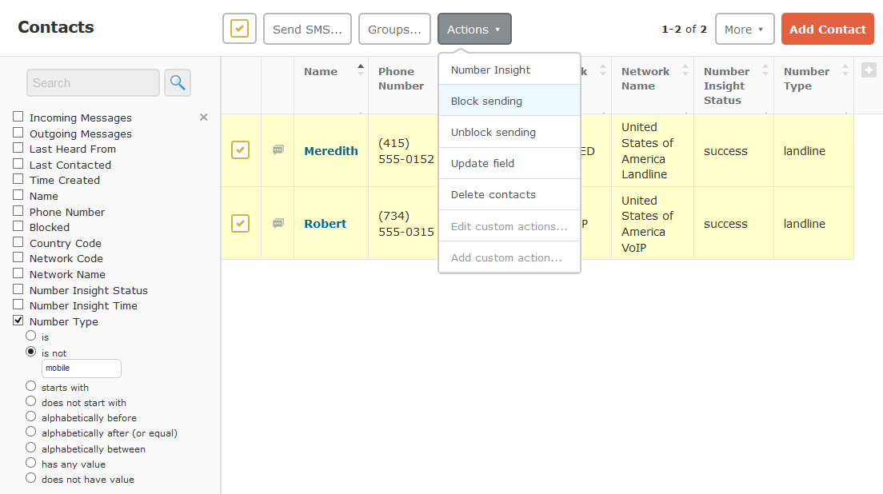Choose Delete contacts from Actions menu
Viewport: 883px width, 494px height.
pyautogui.click(x=493, y=195)
